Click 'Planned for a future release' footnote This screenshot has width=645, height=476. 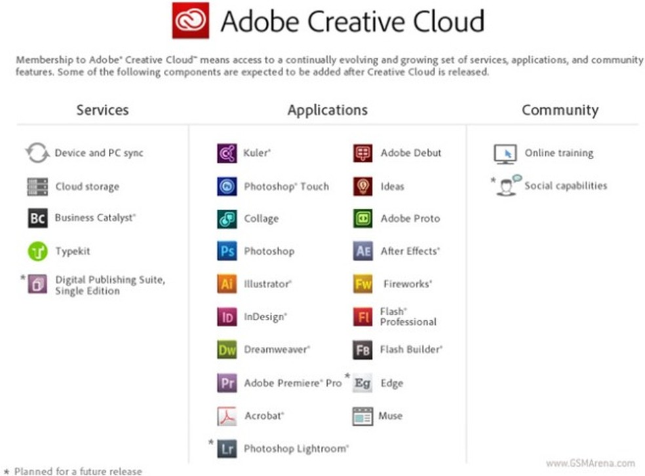(78, 471)
